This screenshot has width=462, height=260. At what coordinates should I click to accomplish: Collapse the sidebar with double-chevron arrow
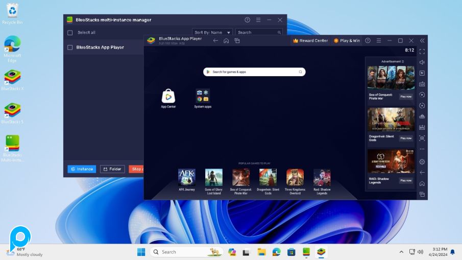(x=422, y=41)
